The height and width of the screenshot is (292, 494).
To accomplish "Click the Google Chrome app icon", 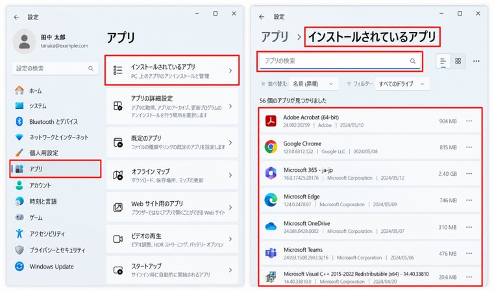I will (x=271, y=147).
